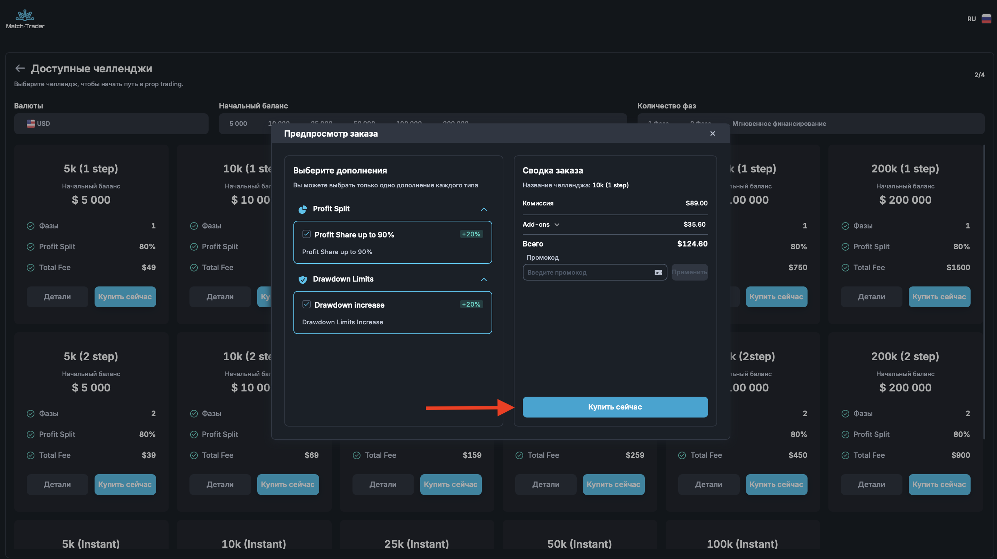Select the 5 000 starting balance tab
This screenshot has width=997, height=559.
[x=238, y=123]
